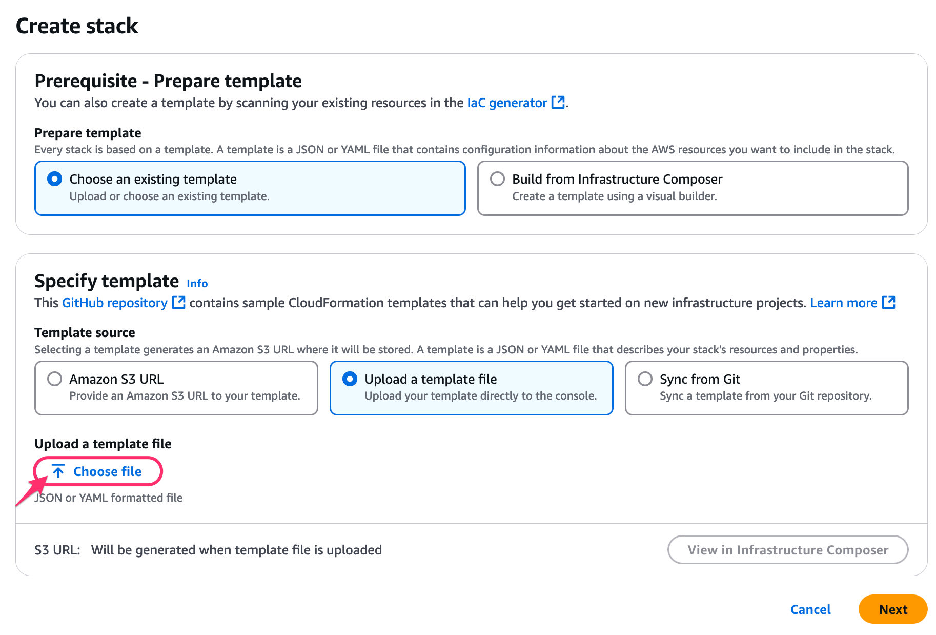This screenshot has height=635, width=936.
Task: Open the Info link beside Specify template
Action: [x=197, y=283]
